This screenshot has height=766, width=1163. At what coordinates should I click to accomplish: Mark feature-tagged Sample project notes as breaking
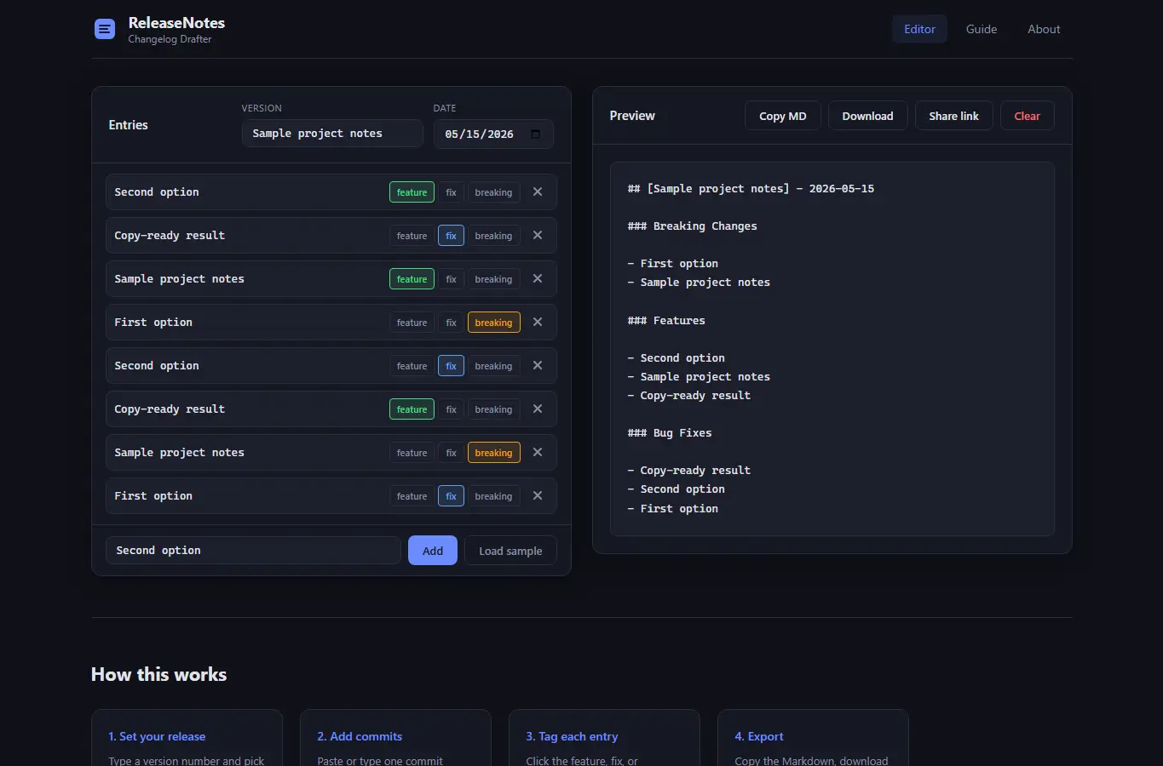coord(493,279)
